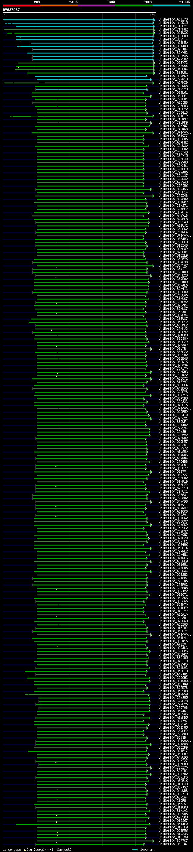Viewport: 193px width, 852px height.
Task: Select hit label UniRef100_B5JSD4
Action: [173, 737]
